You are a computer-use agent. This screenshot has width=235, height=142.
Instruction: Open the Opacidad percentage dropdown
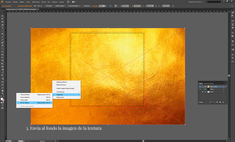pyautogui.click(x=106, y=5)
